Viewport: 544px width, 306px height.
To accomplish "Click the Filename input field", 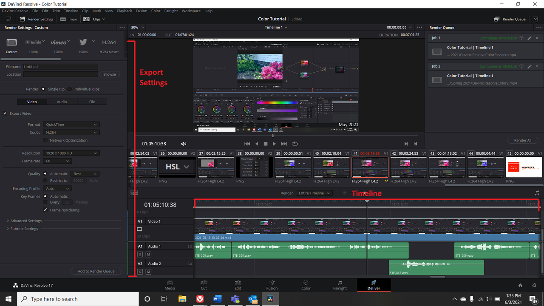I will tap(60, 67).
